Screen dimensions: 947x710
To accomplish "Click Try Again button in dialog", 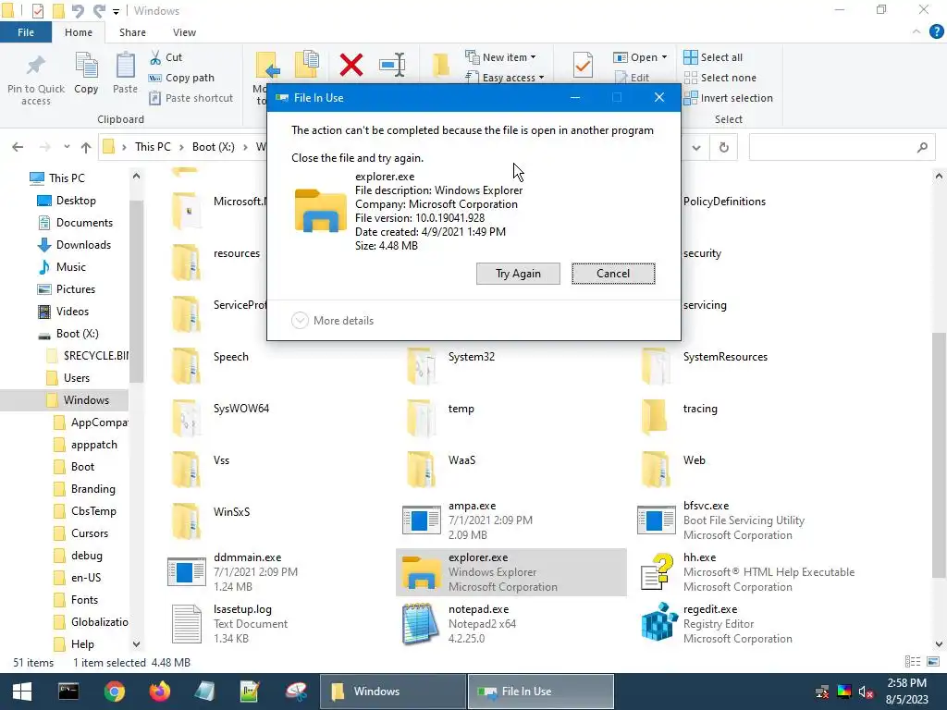I will (518, 274).
